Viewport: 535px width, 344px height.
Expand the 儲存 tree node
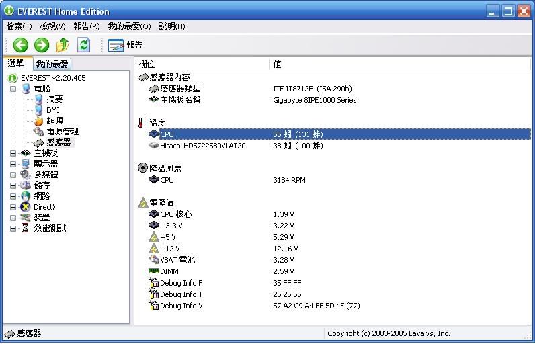pyautogui.click(x=13, y=186)
